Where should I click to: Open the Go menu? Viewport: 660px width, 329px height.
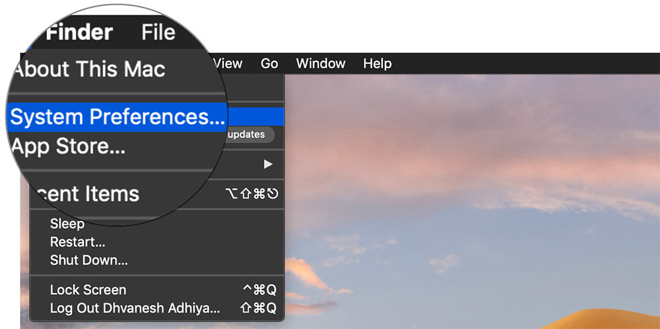point(269,64)
